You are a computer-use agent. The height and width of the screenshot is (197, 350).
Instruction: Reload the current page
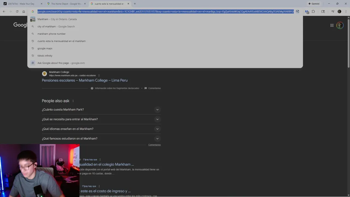click(x=17, y=11)
